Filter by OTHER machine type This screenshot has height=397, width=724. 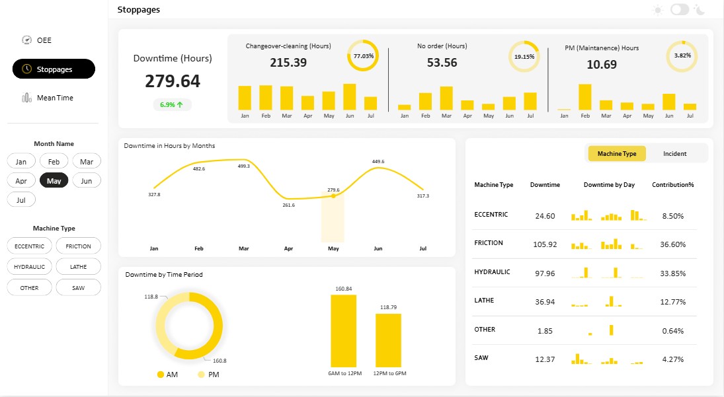(30, 287)
